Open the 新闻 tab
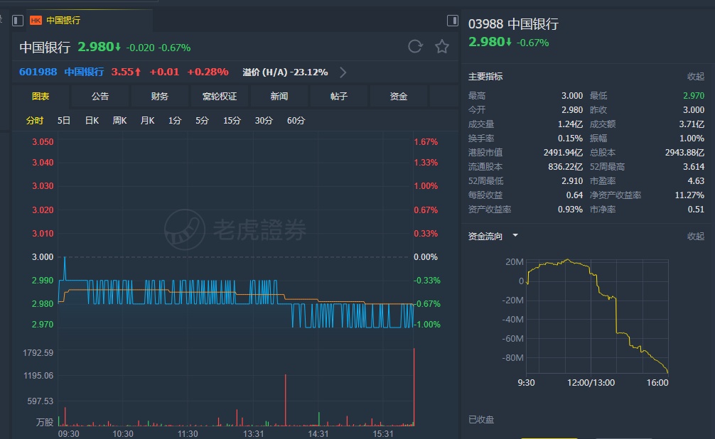Screen dimensions: 715x439 click(x=279, y=96)
